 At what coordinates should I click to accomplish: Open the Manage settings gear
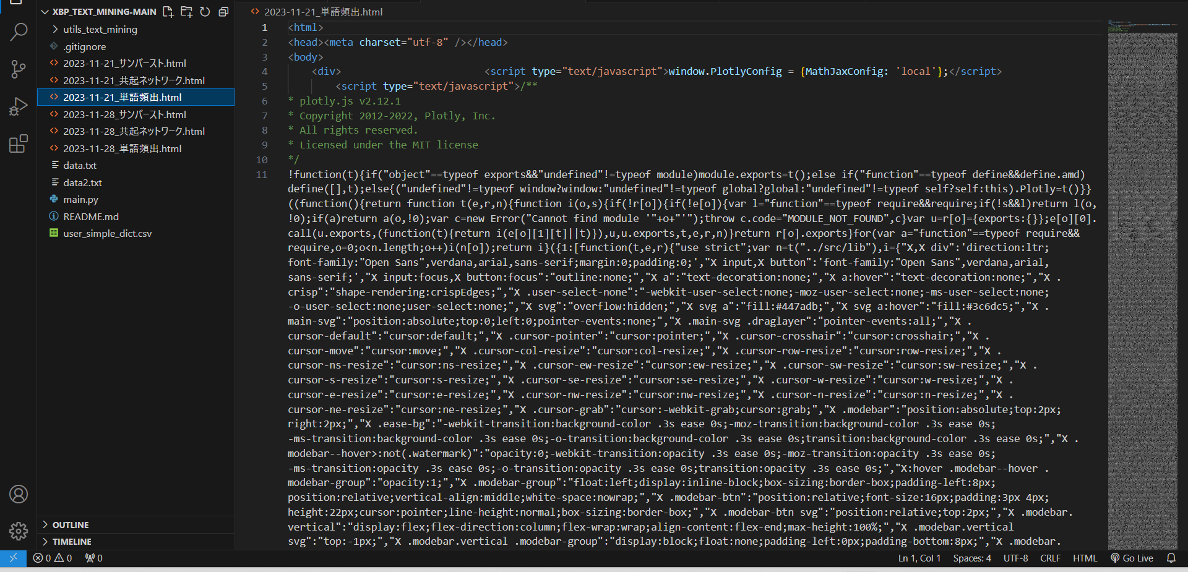pos(19,531)
